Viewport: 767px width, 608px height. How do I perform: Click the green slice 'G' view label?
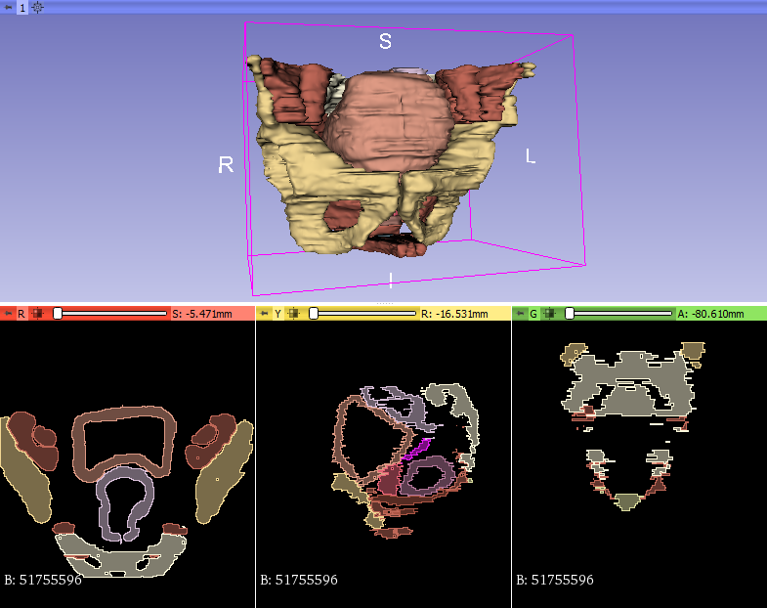(533, 314)
